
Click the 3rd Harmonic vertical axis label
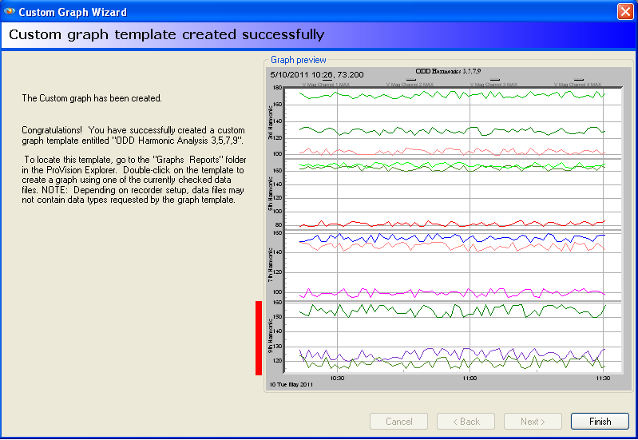tap(270, 122)
